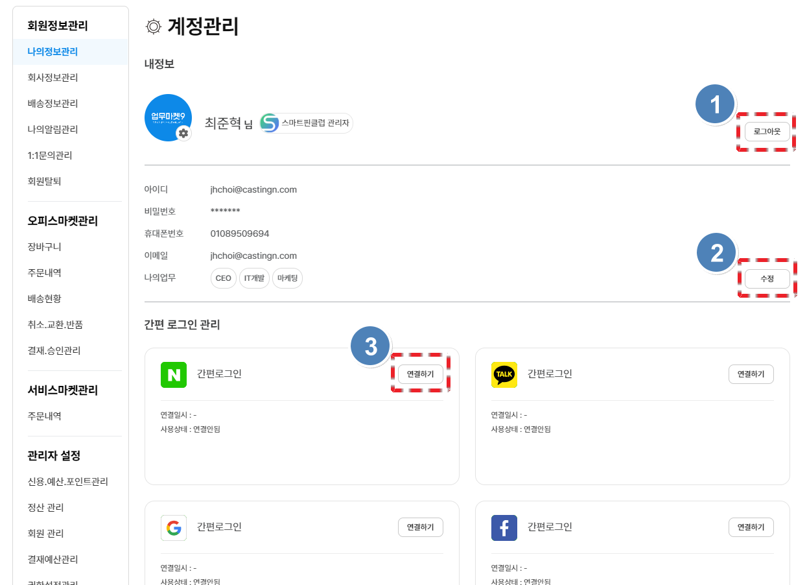Connect Facebook with 연결하기 button

click(751, 527)
